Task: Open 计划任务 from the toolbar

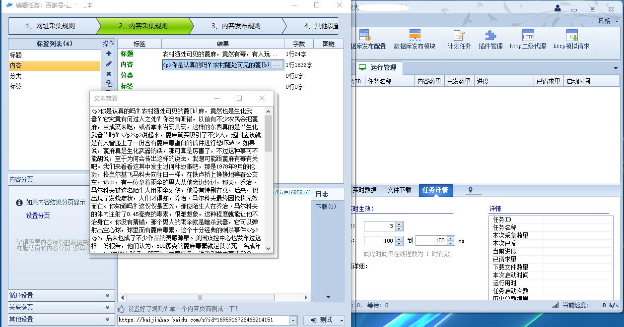Action: (459, 40)
